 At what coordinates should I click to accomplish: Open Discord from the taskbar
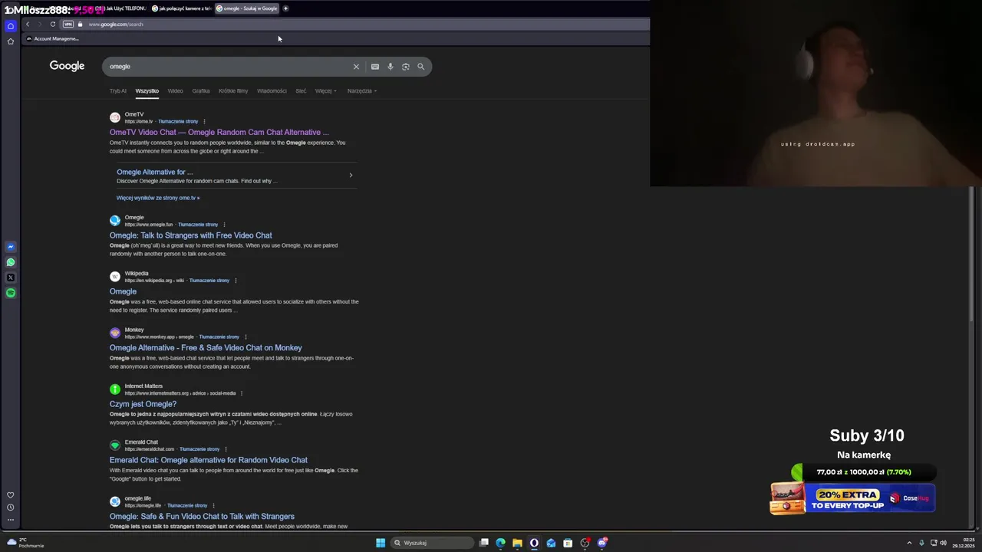602,543
